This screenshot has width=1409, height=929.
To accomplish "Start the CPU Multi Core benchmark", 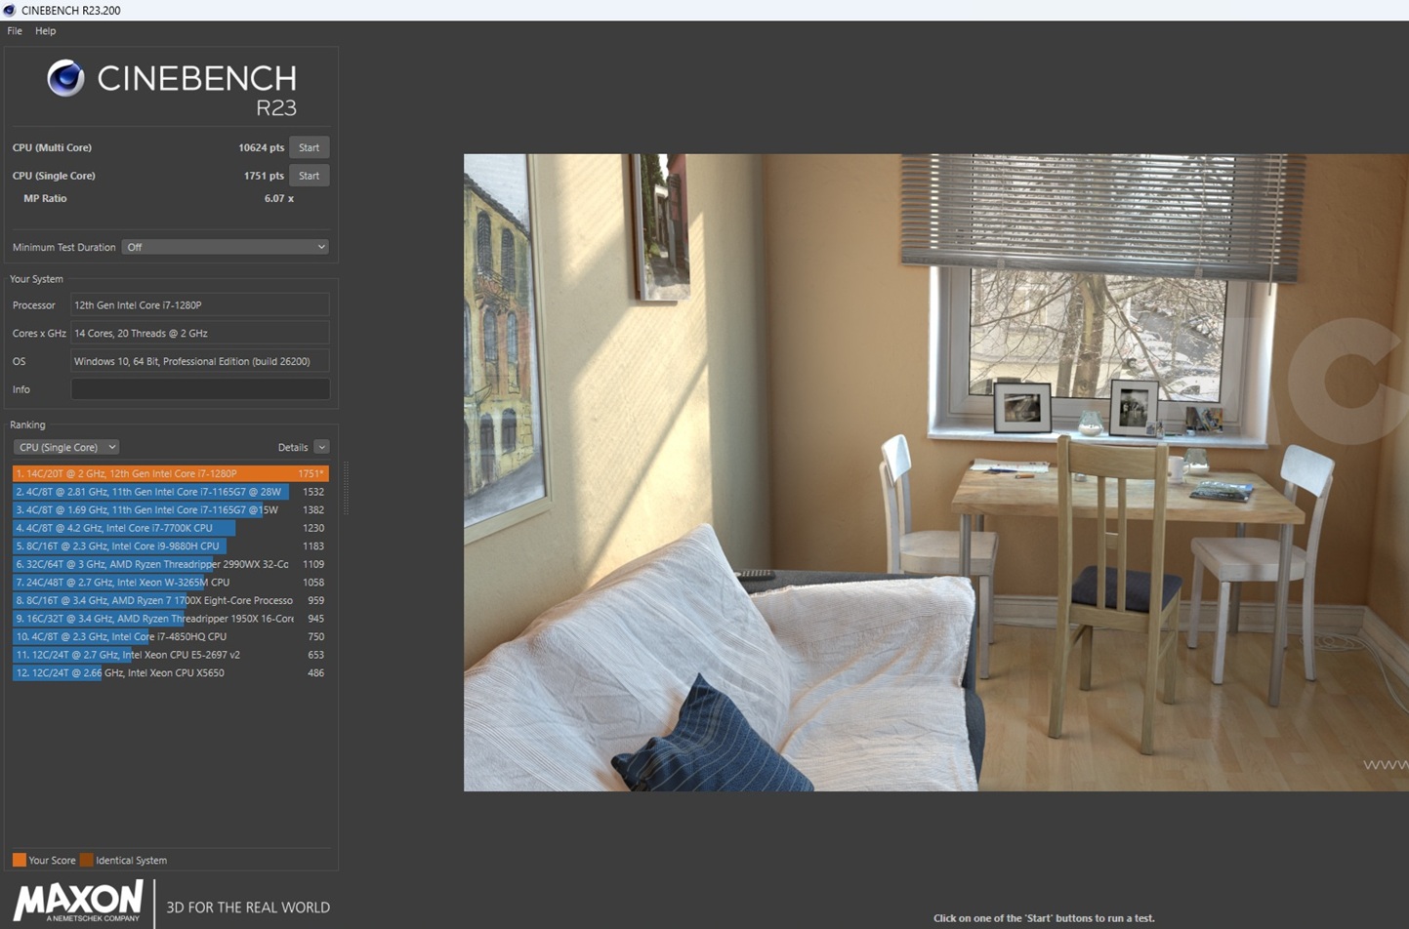I will (x=309, y=146).
